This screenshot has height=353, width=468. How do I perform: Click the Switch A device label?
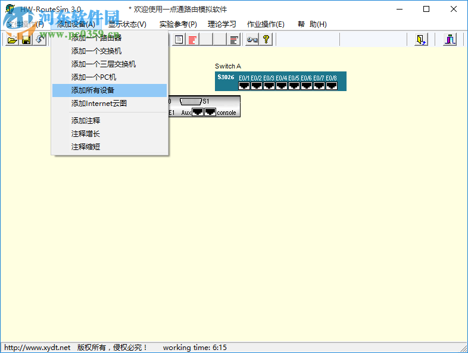pos(227,66)
